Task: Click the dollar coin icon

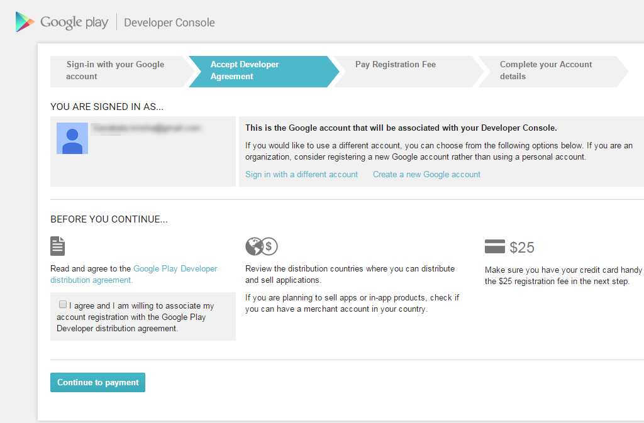Action: 269,246
